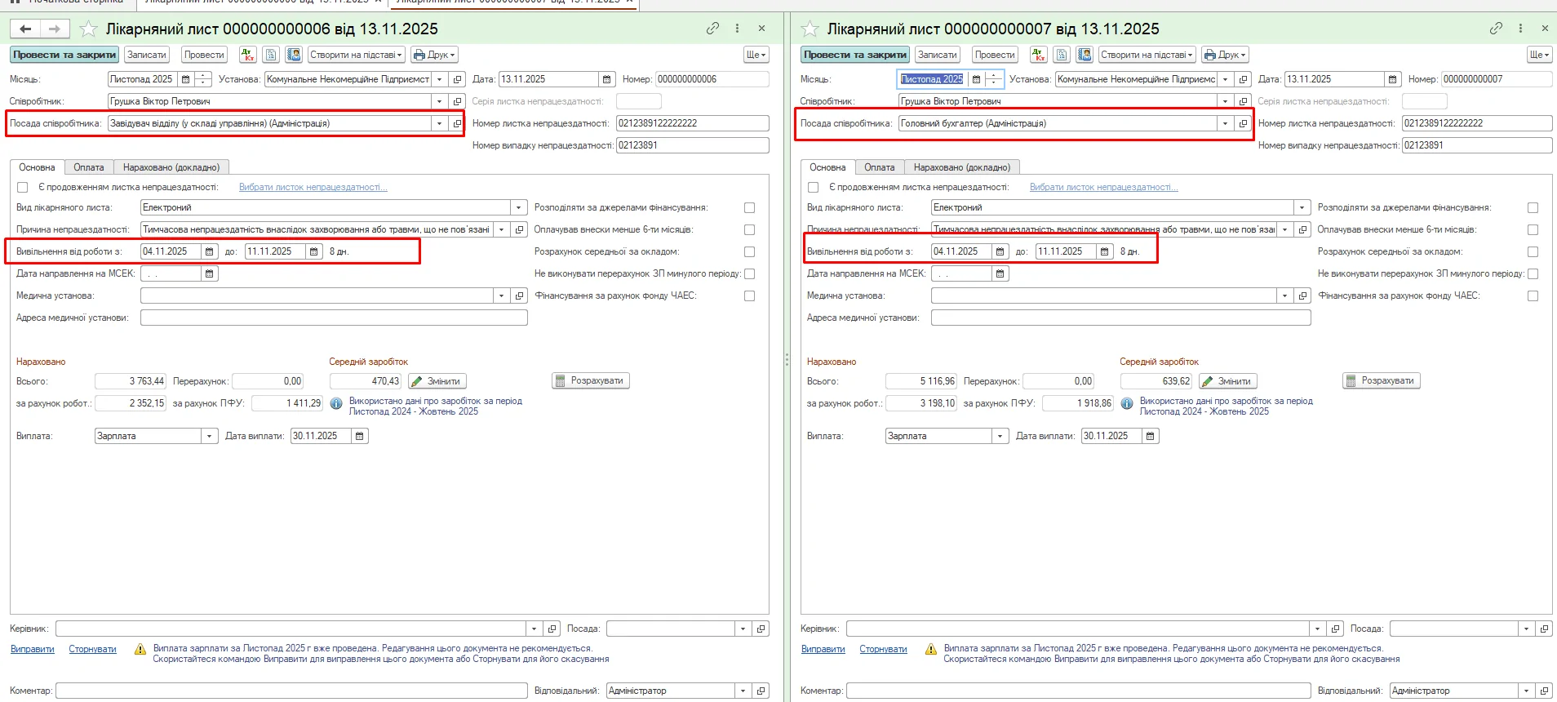Open three-dot menu of document 000000000007
This screenshot has height=702, width=1557.
tap(1520, 29)
